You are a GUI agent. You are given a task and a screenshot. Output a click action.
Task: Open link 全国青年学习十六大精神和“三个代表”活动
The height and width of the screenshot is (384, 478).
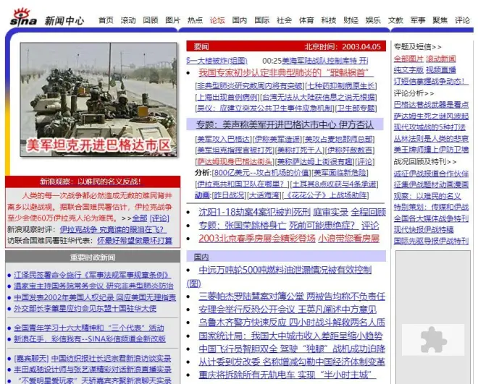89,328
